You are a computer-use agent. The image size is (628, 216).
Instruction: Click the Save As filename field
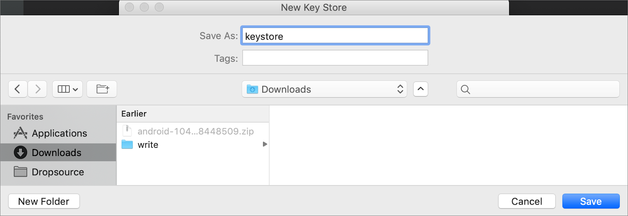[335, 36]
